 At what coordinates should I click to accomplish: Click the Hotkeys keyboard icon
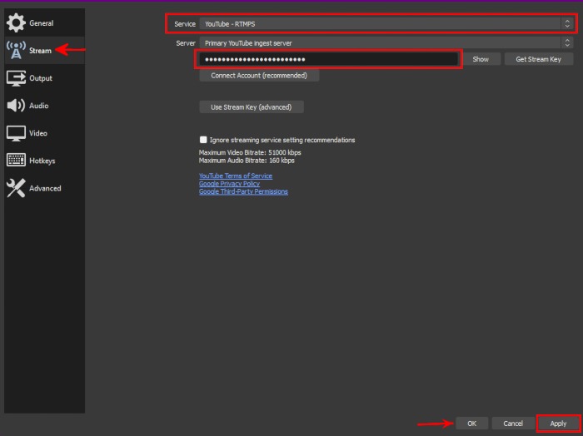click(16, 161)
